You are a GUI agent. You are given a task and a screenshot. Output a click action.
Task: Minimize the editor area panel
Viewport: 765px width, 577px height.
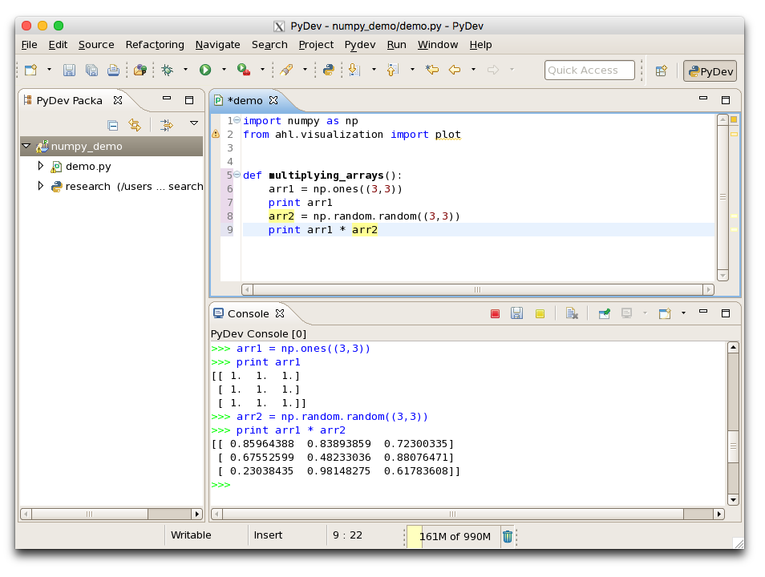pyautogui.click(x=703, y=99)
